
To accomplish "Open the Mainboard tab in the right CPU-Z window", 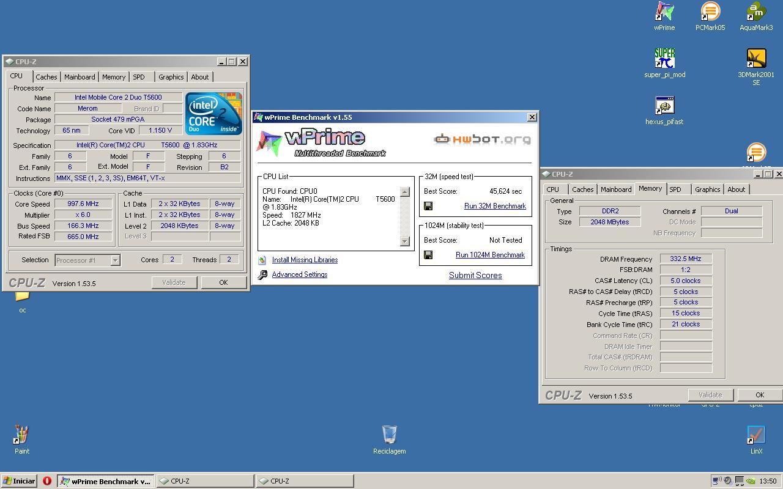I will point(616,189).
